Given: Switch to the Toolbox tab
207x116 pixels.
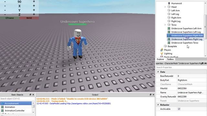Looking at the screenshot, I should tap(170, 59).
